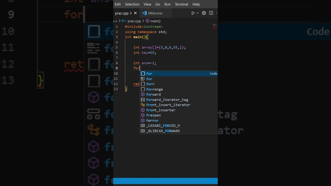Select 'front_inserter' suggestion

point(179,110)
